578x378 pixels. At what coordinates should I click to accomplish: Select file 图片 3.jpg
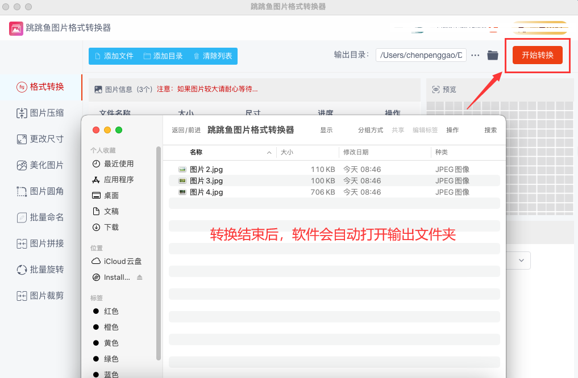tap(334, 180)
